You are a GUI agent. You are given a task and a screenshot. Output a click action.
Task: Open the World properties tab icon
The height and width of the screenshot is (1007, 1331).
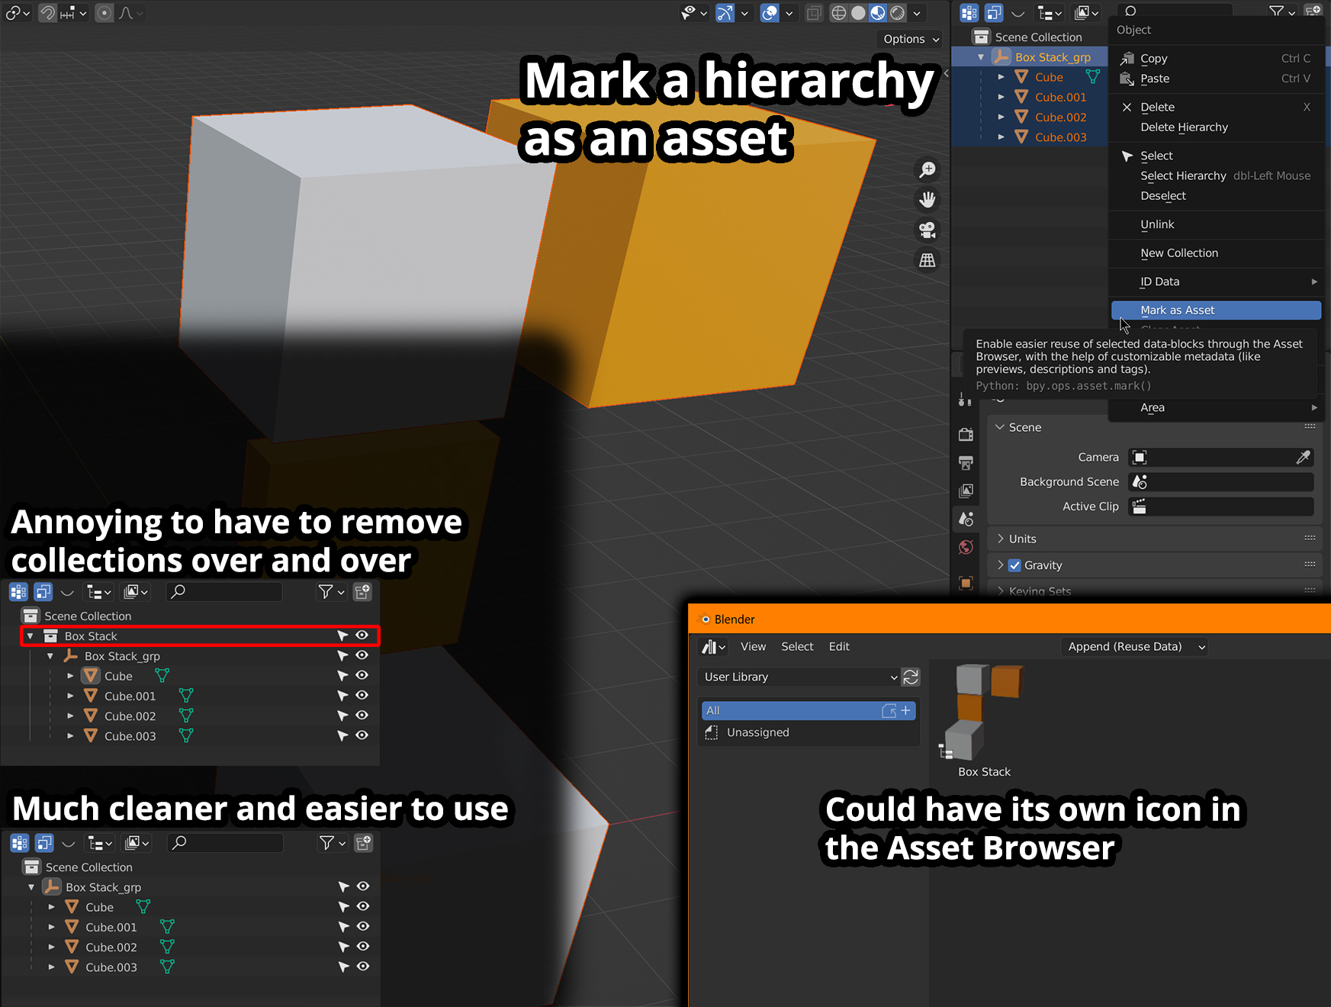966,547
